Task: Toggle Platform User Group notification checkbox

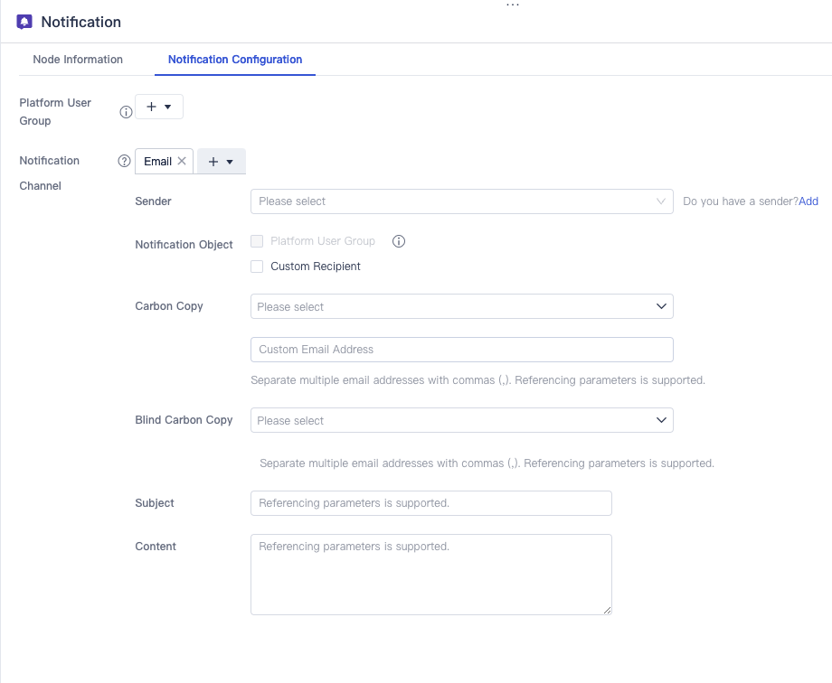Action: point(257,241)
